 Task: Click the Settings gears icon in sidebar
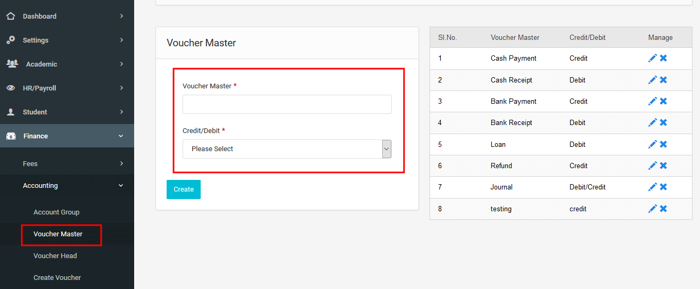click(11, 40)
